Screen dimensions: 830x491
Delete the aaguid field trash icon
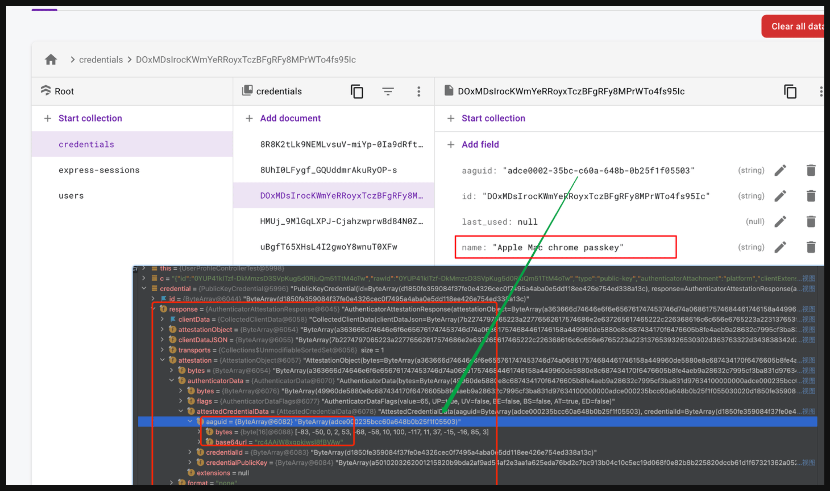[811, 171]
